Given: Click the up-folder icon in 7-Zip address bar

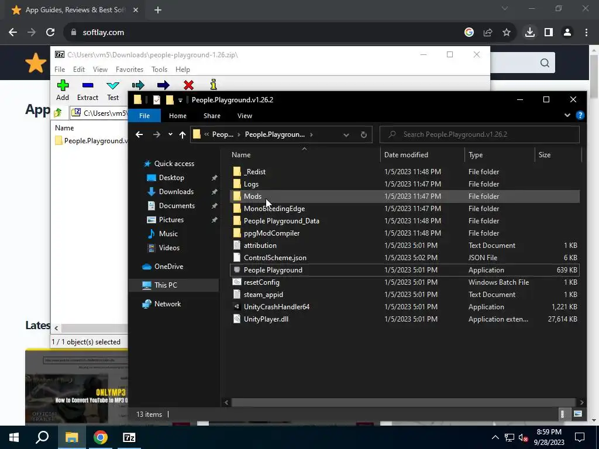Looking at the screenshot, I should (x=58, y=113).
